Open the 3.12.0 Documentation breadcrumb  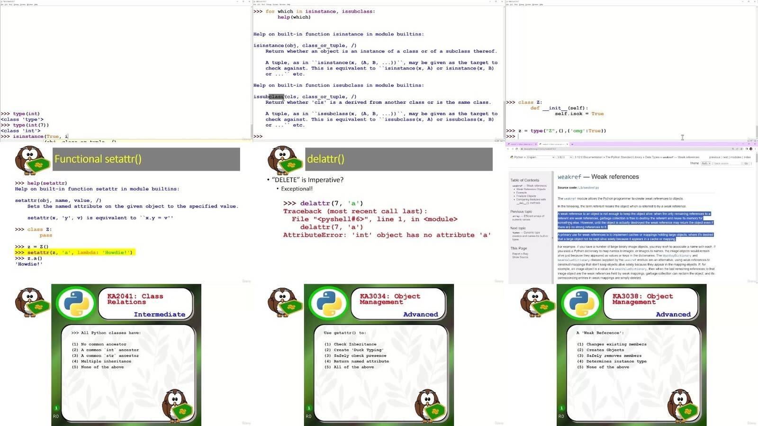coord(588,157)
